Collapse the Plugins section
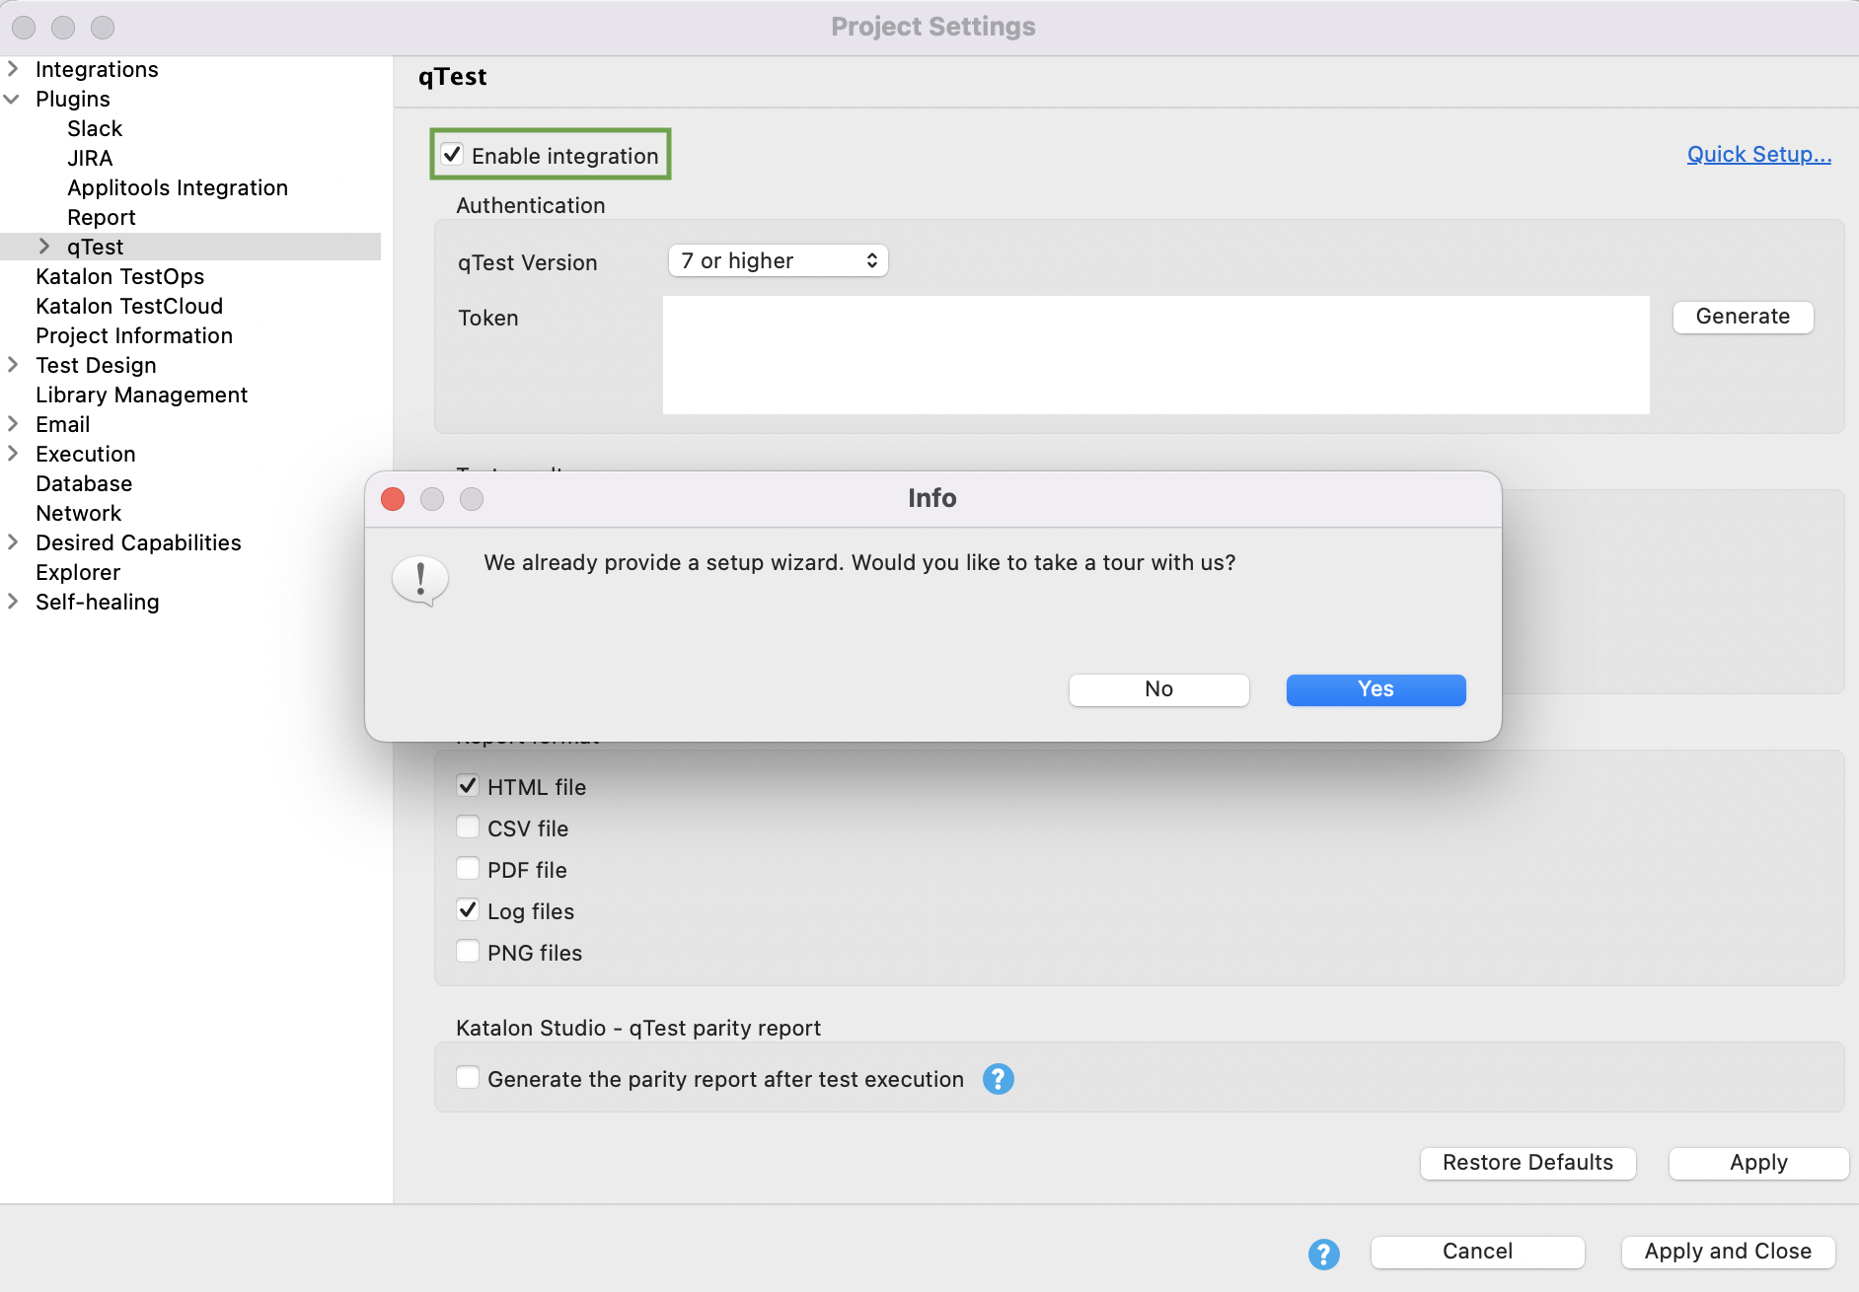Image resolution: width=1859 pixels, height=1292 pixels. [x=13, y=99]
